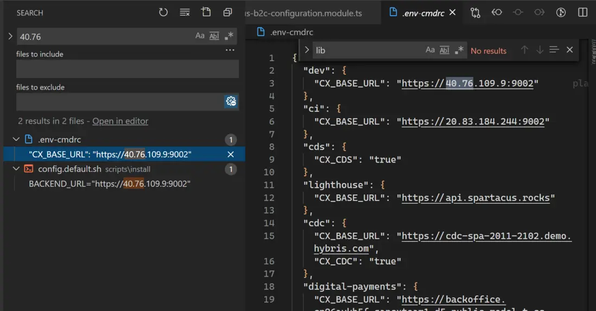Open the BACKEND_URL match result
Image resolution: width=596 pixels, height=311 pixels.
click(110, 184)
